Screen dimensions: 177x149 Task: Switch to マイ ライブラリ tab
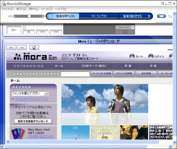99,16
